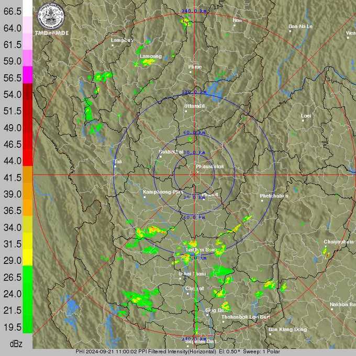
Task: Click the Chainat city label
Action: (x=195, y=288)
